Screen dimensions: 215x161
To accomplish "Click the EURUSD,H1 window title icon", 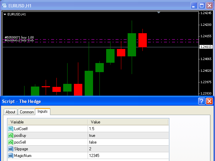I will [4, 5].
